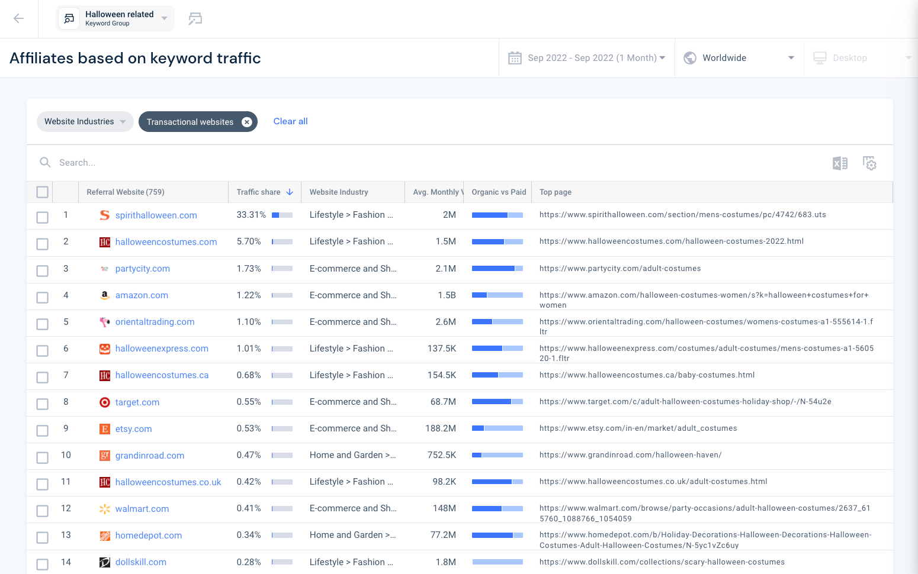Open the Desktop device dropdown
This screenshot has width=918, height=574.
[861, 58]
